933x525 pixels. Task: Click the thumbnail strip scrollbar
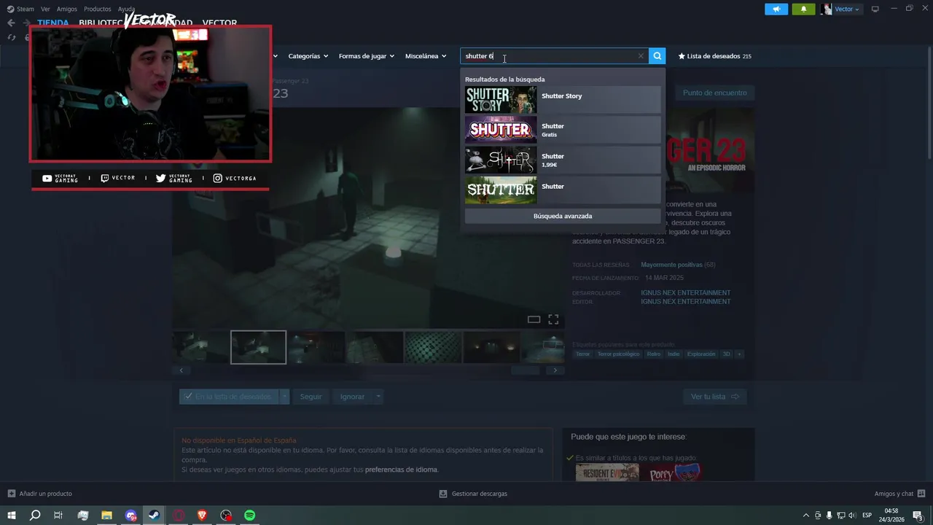coord(525,370)
